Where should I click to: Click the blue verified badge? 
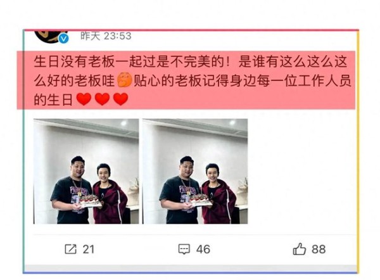(64, 39)
